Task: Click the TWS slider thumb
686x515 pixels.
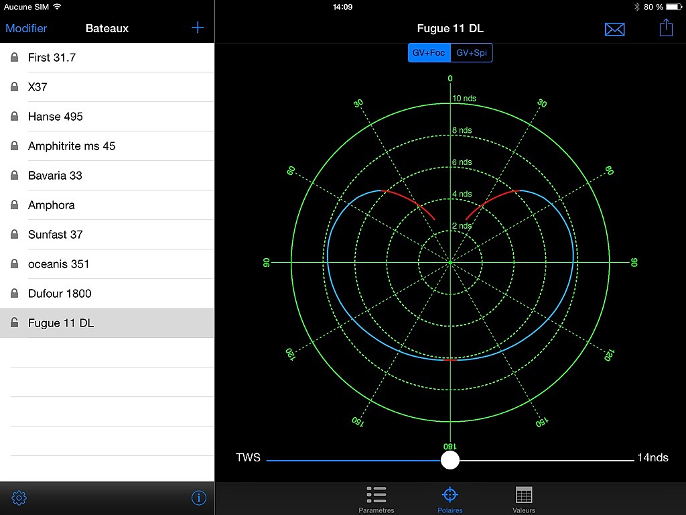Action: point(450,460)
